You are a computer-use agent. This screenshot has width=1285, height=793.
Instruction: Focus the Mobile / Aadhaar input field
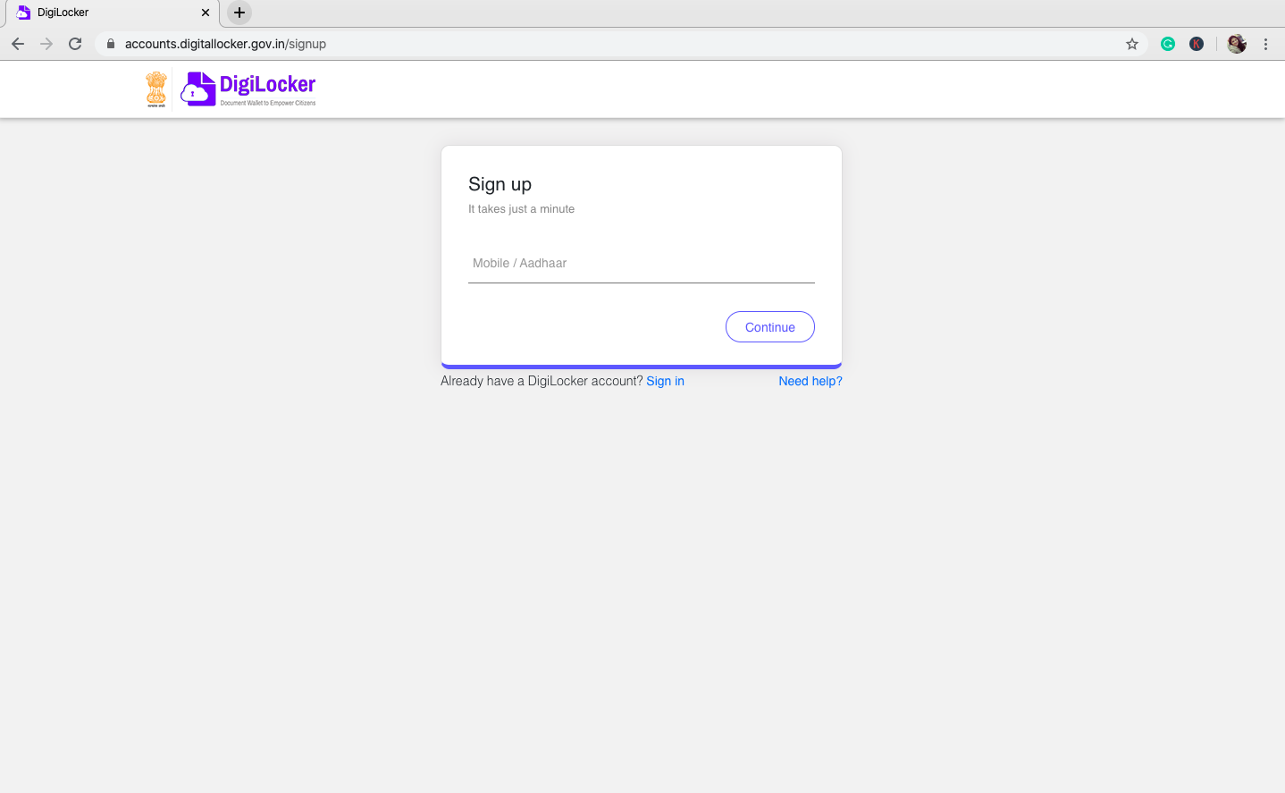[x=641, y=264]
